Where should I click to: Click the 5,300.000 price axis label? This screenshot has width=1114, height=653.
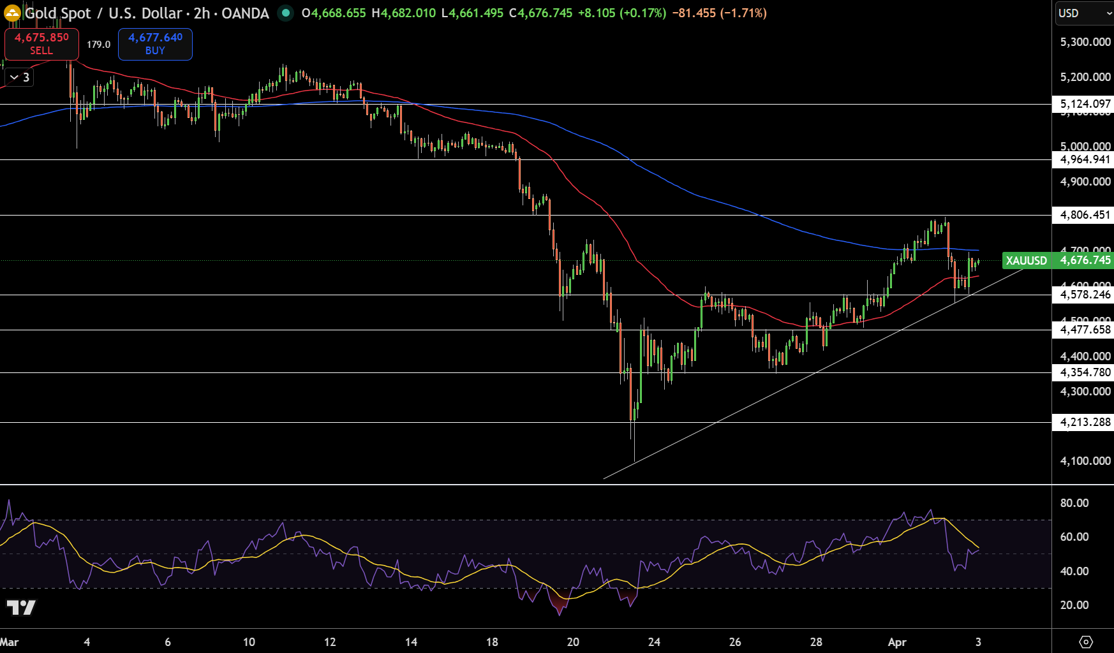tap(1085, 42)
